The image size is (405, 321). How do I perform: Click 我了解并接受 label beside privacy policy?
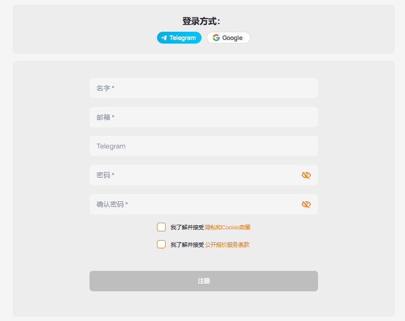click(187, 227)
